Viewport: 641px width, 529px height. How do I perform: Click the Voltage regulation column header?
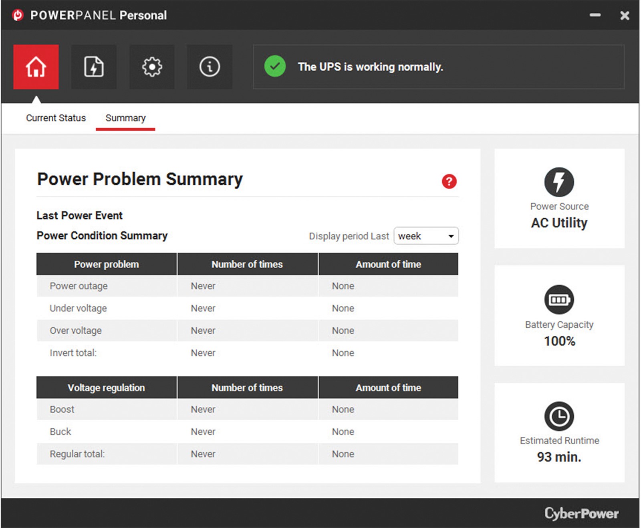pos(106,387)
